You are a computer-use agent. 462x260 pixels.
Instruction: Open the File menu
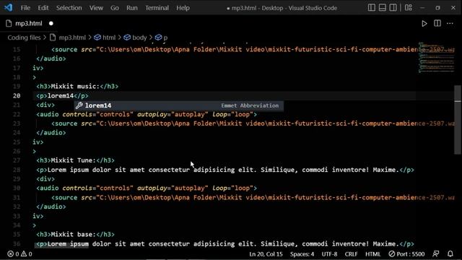coord(25,8)
